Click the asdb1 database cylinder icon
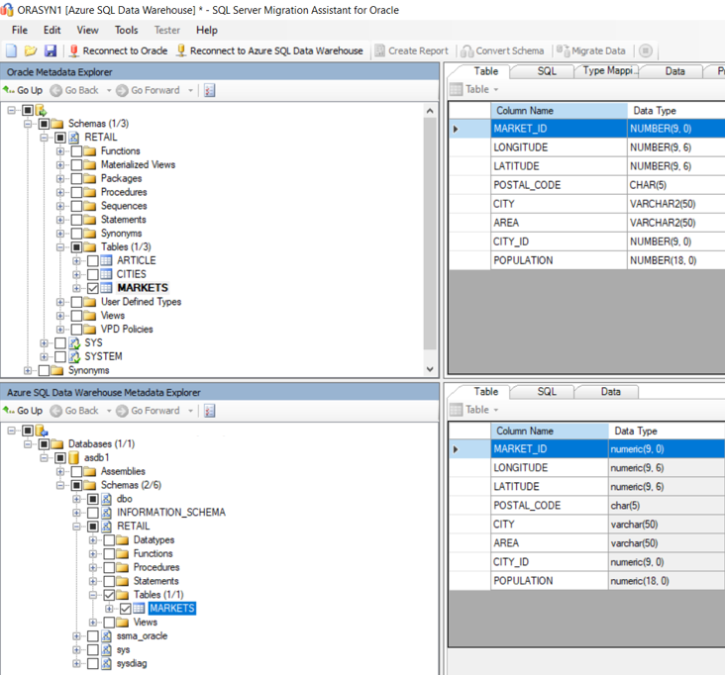This screenshot has width=725, height=675. (74, 458)
